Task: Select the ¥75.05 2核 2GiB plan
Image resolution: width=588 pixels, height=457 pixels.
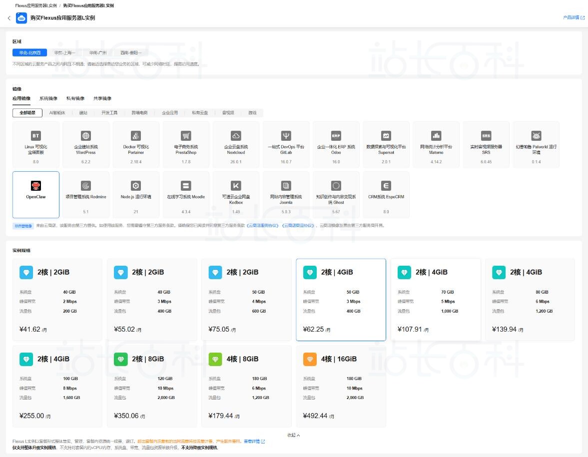Action: coord(246,300)
